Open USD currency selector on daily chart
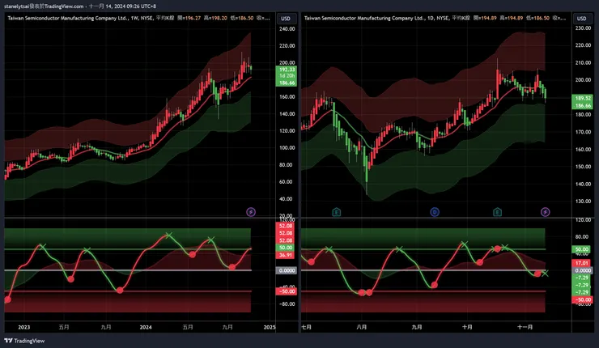This screenshot has height=348, width=599. (581, 19)
